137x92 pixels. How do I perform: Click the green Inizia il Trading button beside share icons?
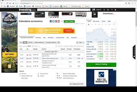[69, 21]
